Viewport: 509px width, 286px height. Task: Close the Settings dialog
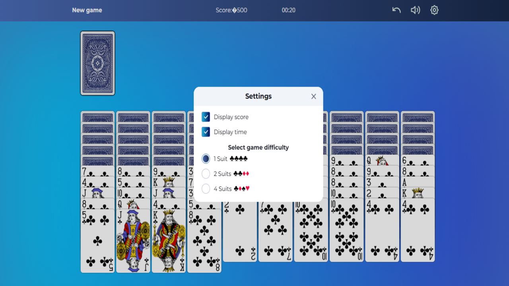click(x=313, y=96)
